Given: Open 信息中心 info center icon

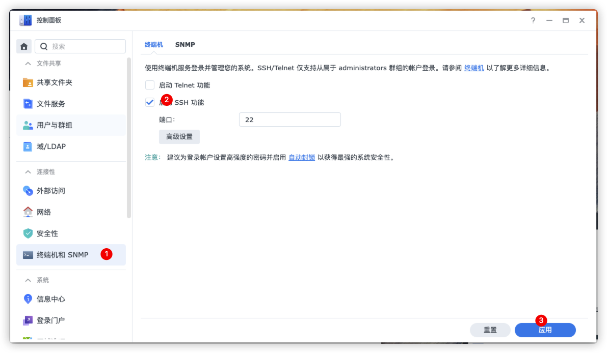Looking at the screenshot, I should coord(28,299).
